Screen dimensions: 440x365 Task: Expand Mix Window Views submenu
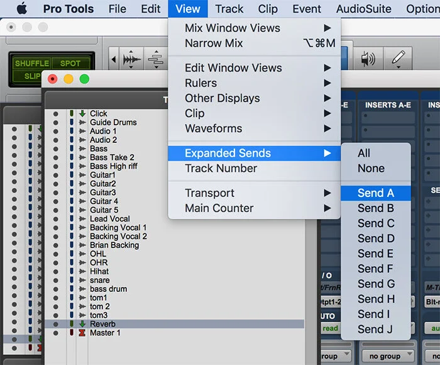point(254,28)
